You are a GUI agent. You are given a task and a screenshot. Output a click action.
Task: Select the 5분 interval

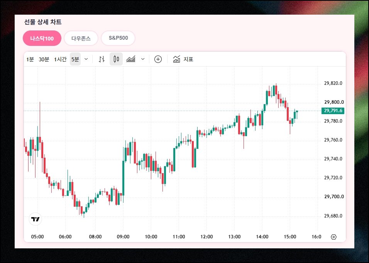point(75,59)
